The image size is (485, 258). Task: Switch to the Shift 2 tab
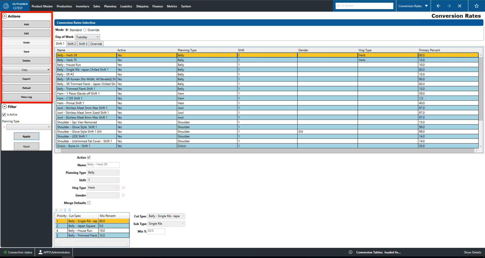71,44
